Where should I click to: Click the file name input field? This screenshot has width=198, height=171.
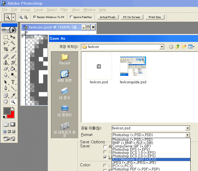click(148, 128)
